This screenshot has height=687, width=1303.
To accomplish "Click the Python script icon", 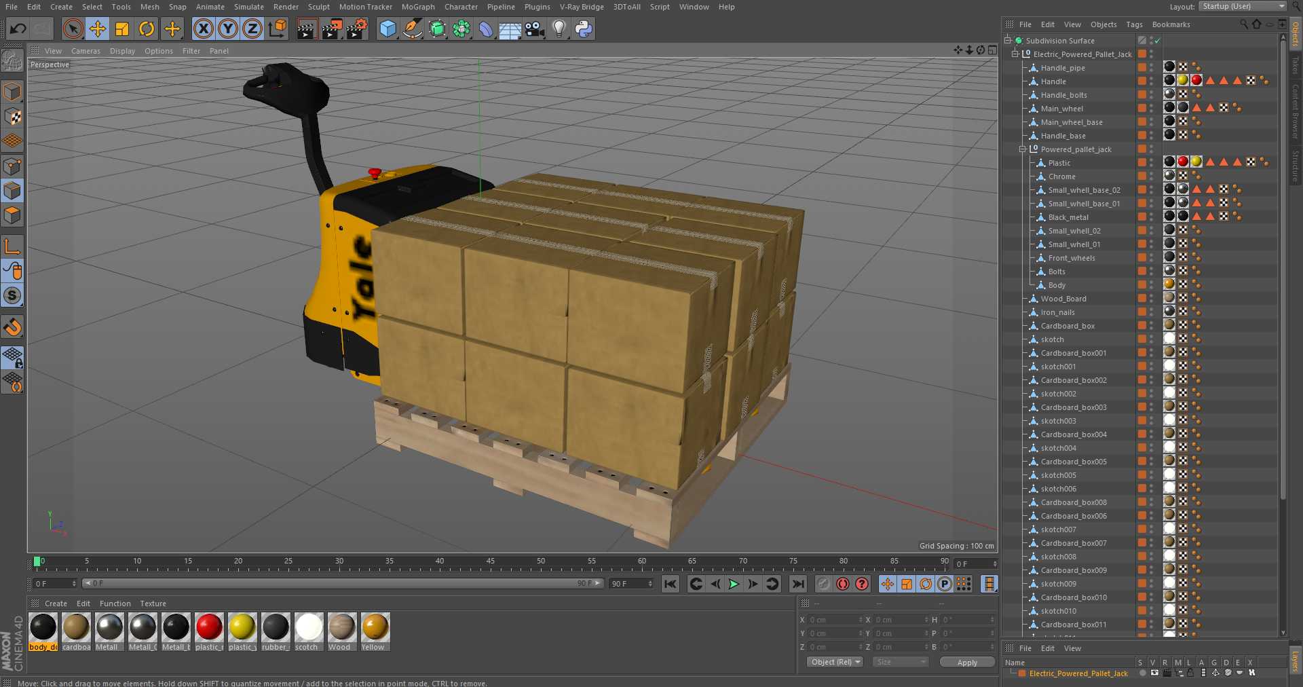I will click(584, 29).
